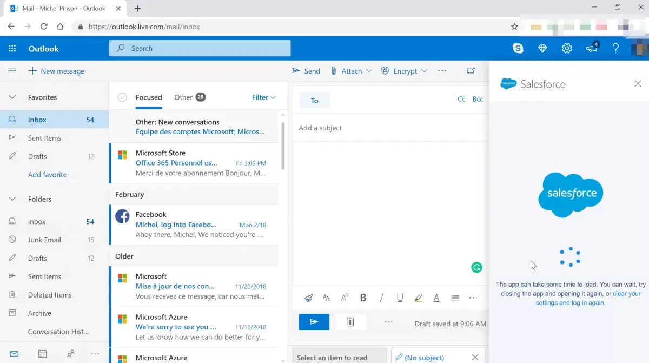Open the (No subject) draft tab
Image resolution: width=649 pixels, height=363 pixels.
(425, 358)
